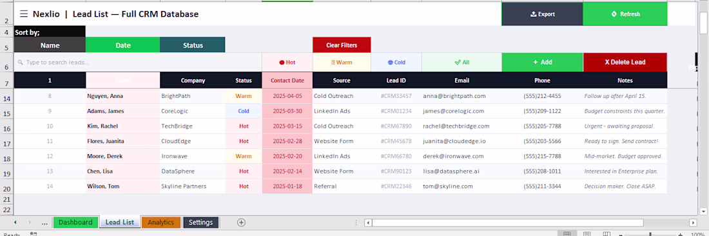Add a new sheet with plus icon
Image resolution: width=709 pixels, height=236 pixels.
tap(242, 222)
